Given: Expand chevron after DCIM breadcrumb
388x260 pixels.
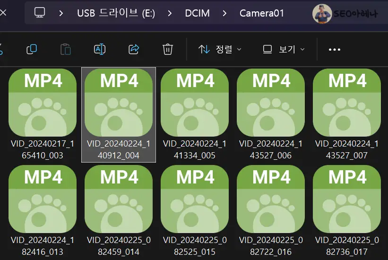Looking at the screenshot, I should pyautogui.click(x=224, y=13).
